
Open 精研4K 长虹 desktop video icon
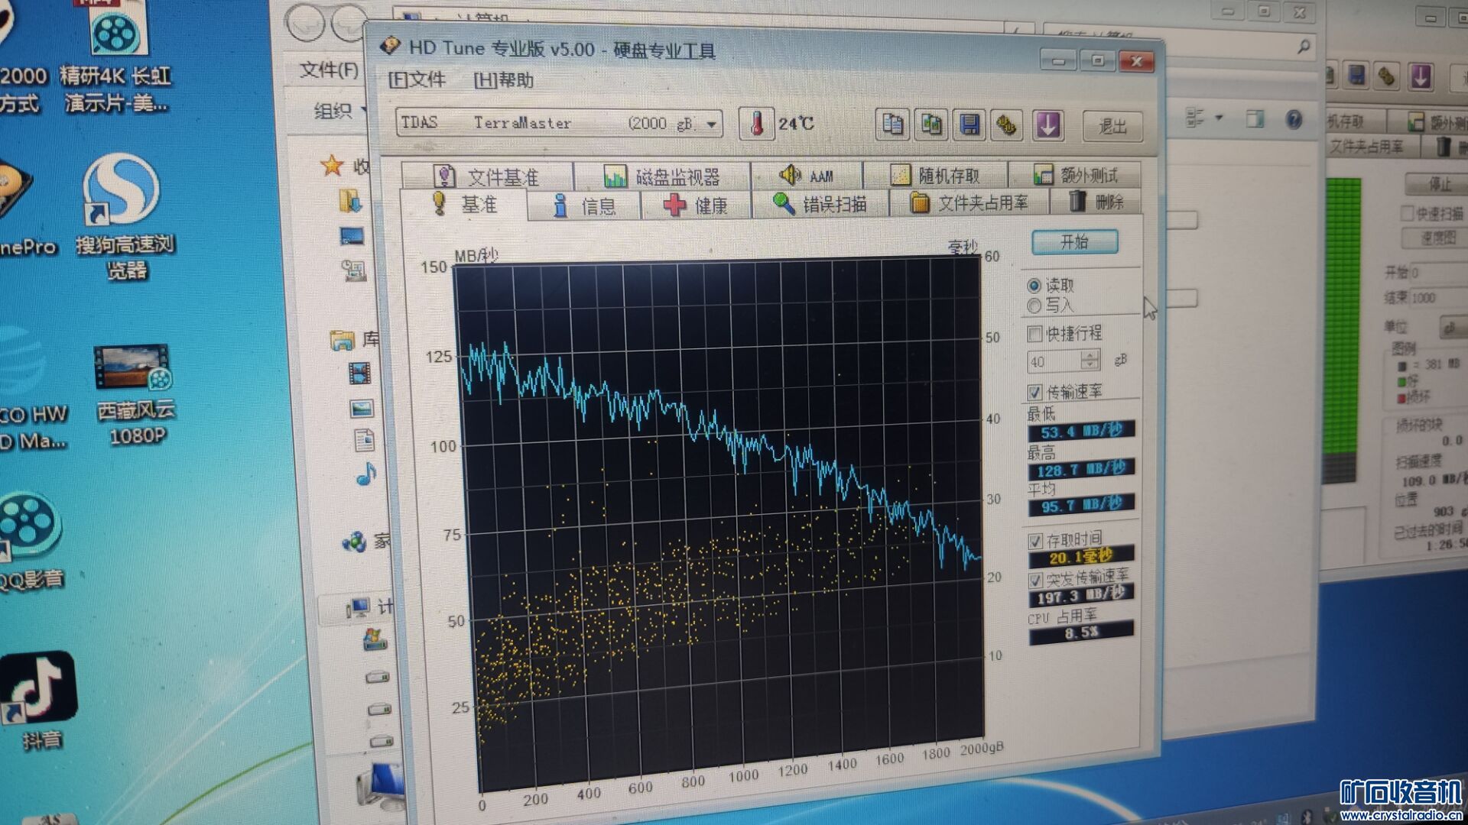[x=116, y=59]
